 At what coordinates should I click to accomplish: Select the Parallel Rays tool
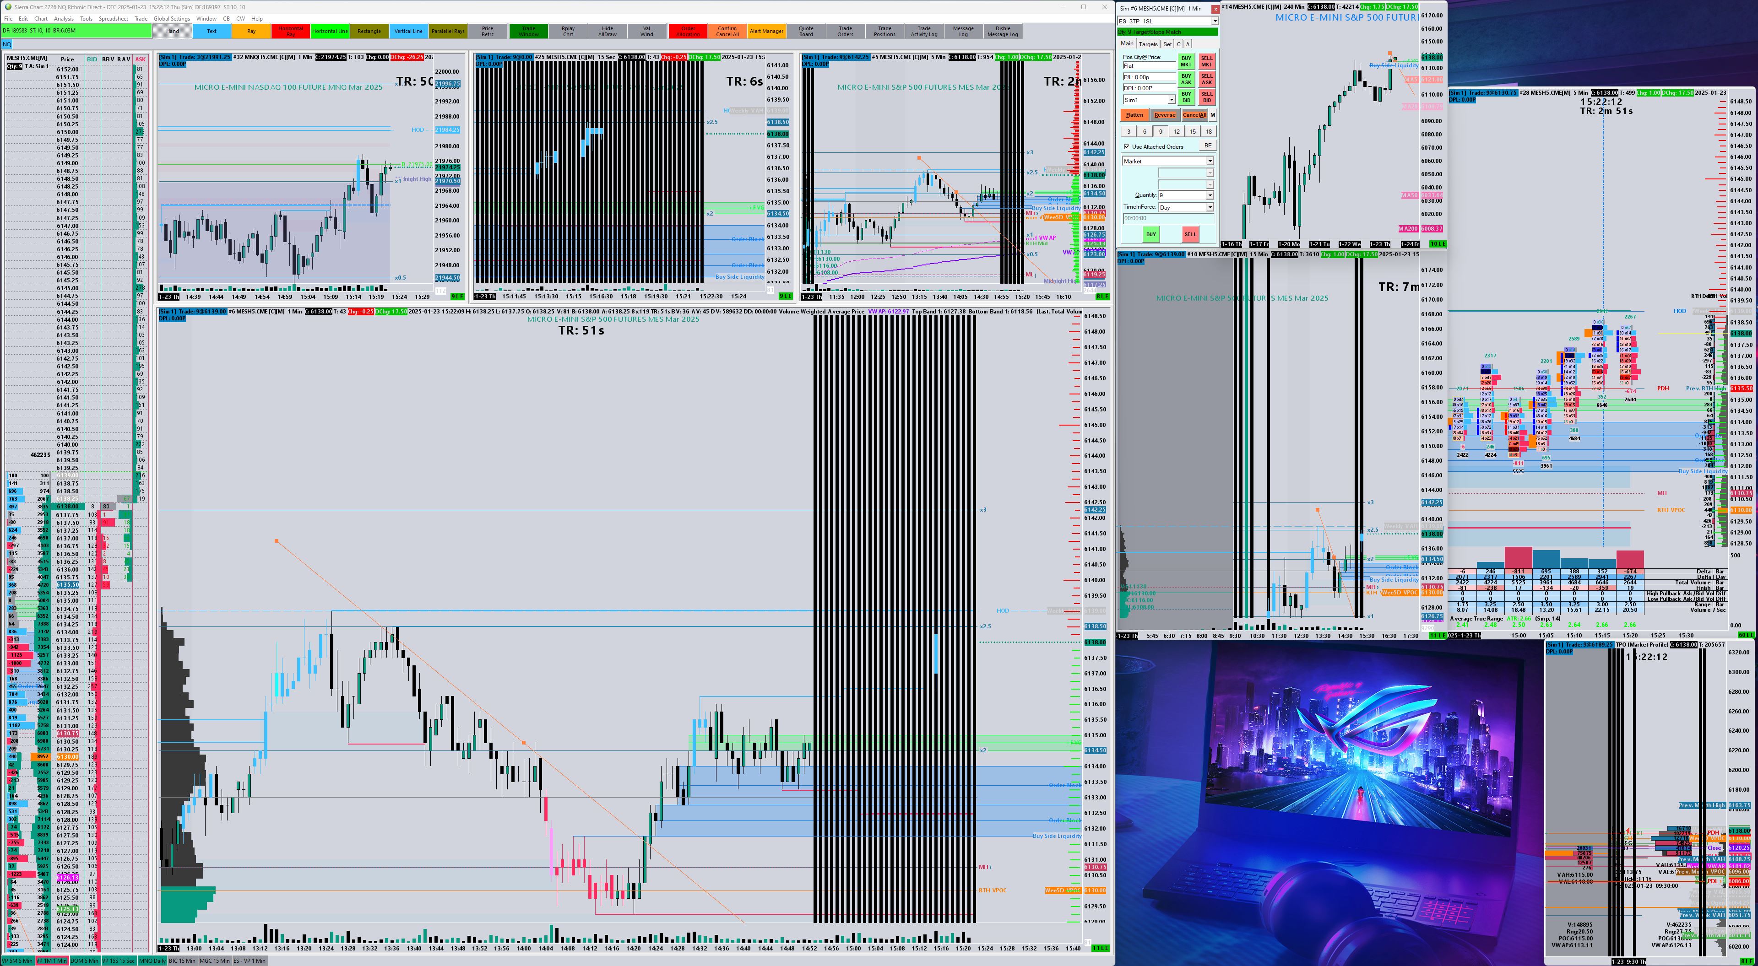coord(448,32)
